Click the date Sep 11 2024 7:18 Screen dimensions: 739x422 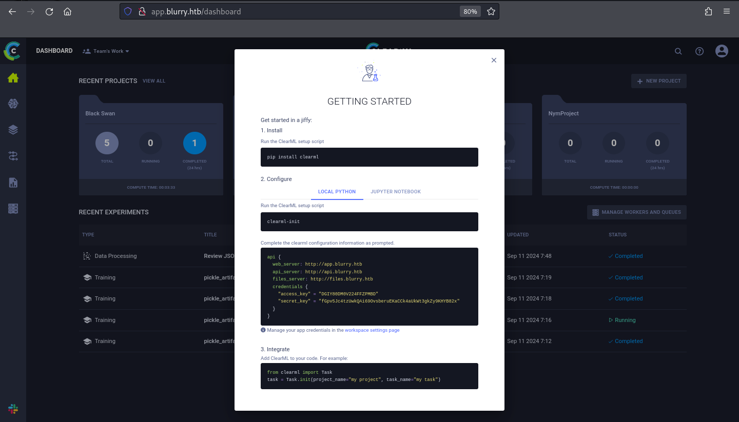pos(529,298)
